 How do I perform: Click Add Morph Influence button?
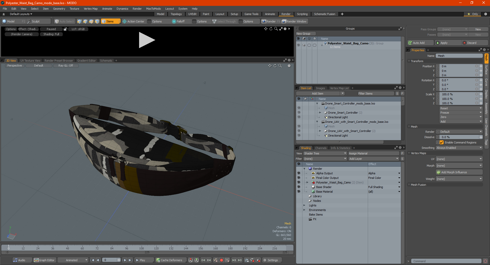point(459,172)
